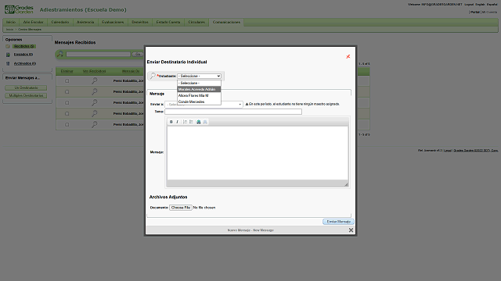Screen dimensions: 501x281
Task: Go to the Calendario tab
Action: click(x=60, y=23)
